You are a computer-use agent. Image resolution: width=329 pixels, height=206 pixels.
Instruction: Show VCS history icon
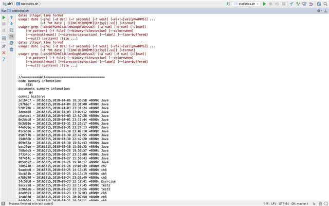[304, 4]
